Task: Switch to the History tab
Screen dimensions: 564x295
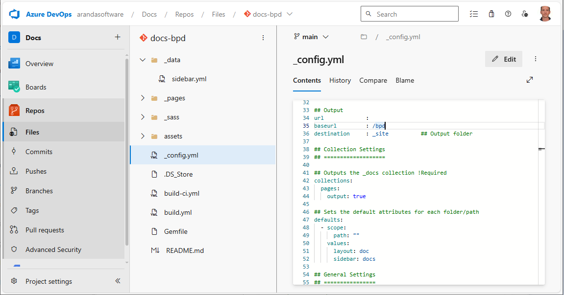Action: [x=340, y=80]
